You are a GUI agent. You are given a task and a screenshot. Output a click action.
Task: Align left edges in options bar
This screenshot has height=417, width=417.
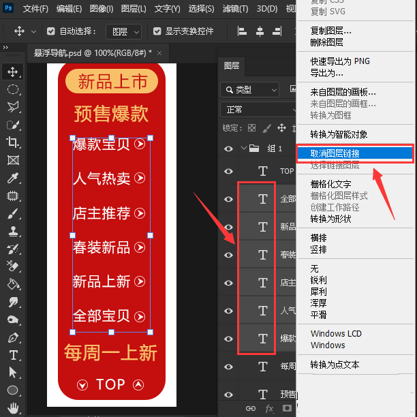coord(242,31)
